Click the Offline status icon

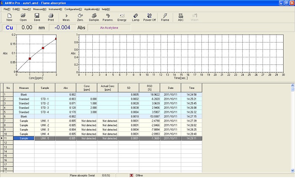click(x=131, y=175)
